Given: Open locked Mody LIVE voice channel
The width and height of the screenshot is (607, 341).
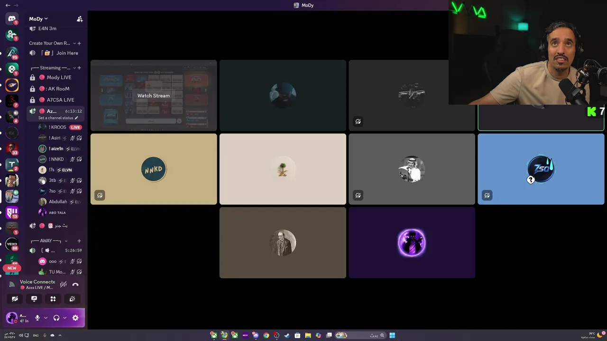Looking at the screenshot, I should pyautogui.click(x=56, y=77).
